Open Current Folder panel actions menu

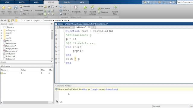click(52, 24)
